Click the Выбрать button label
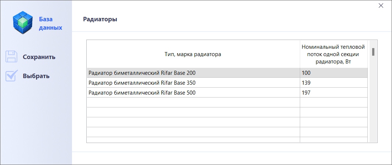Screen dimensions: 392x165 click(36, 76)
